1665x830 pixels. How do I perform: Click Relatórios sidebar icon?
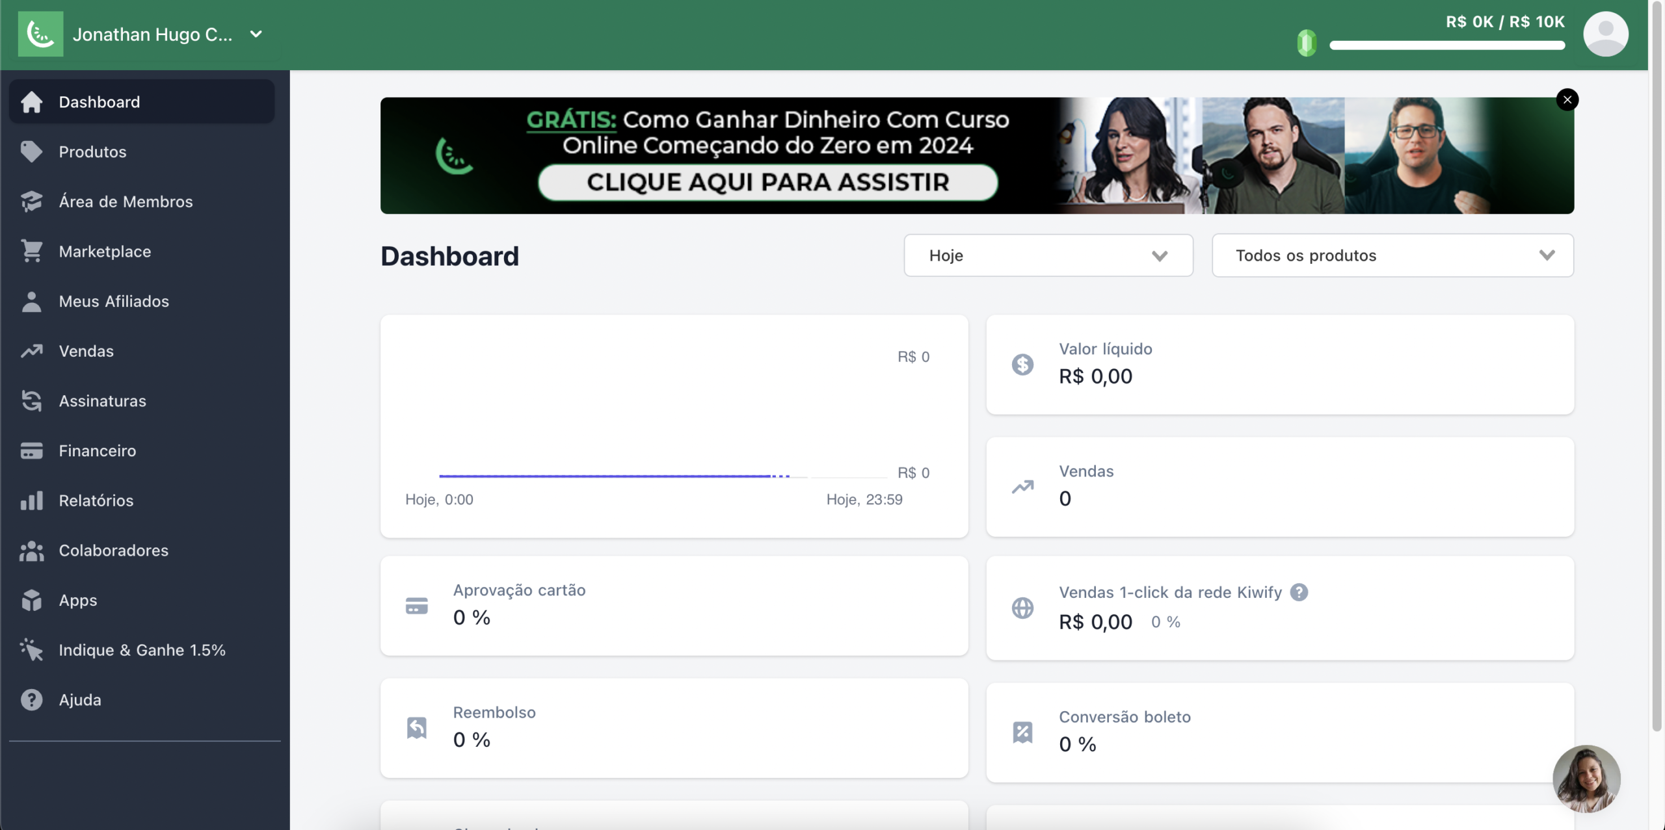(x=32, y=501)
